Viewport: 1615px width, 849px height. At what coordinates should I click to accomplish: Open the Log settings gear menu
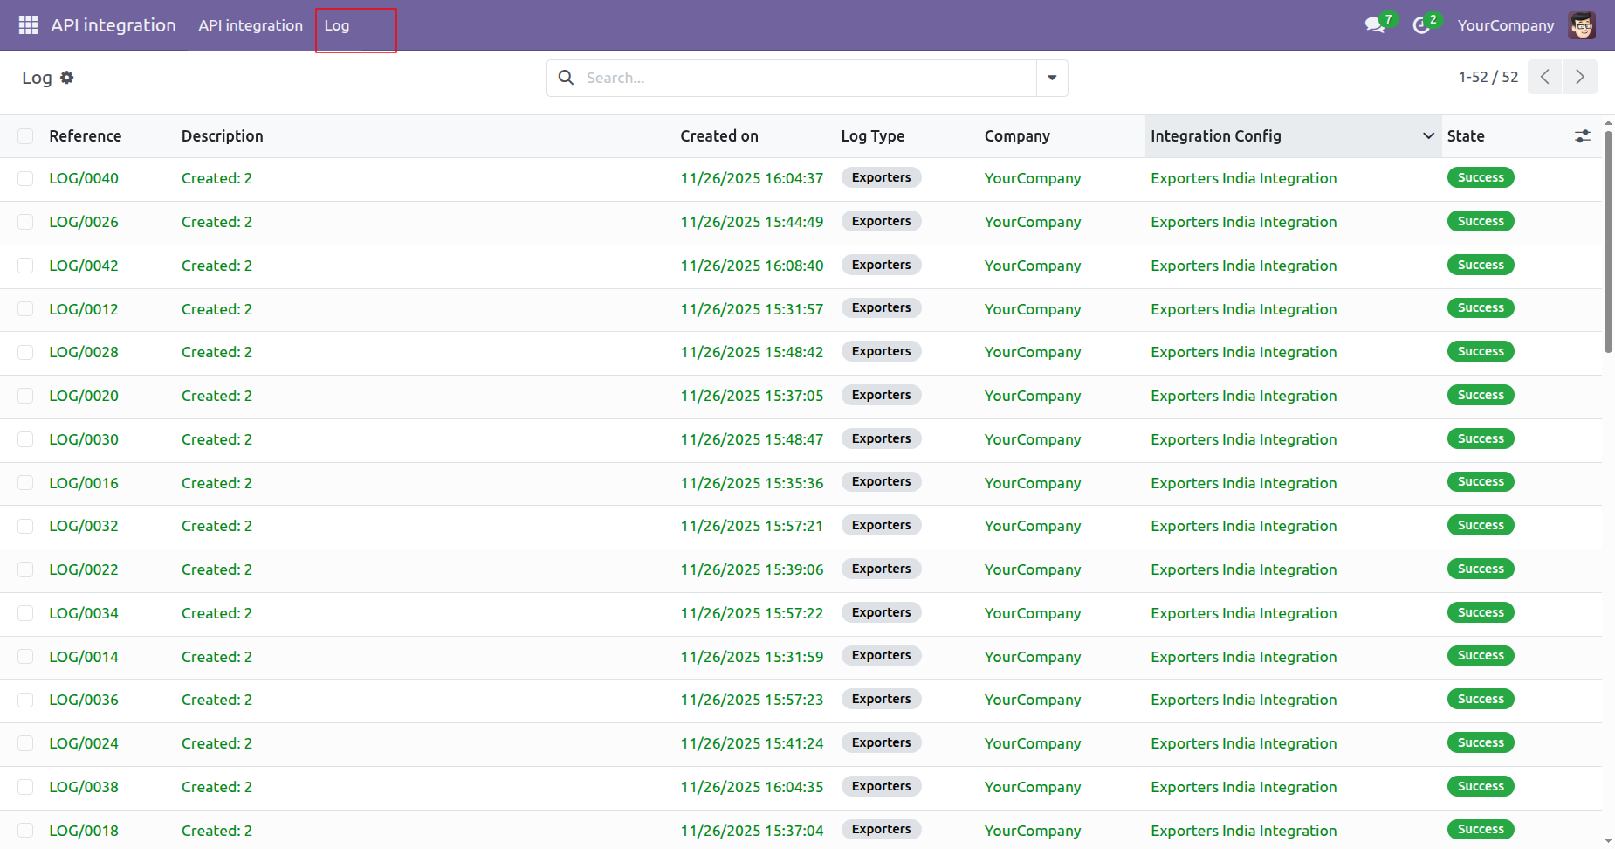coord(67,78)
